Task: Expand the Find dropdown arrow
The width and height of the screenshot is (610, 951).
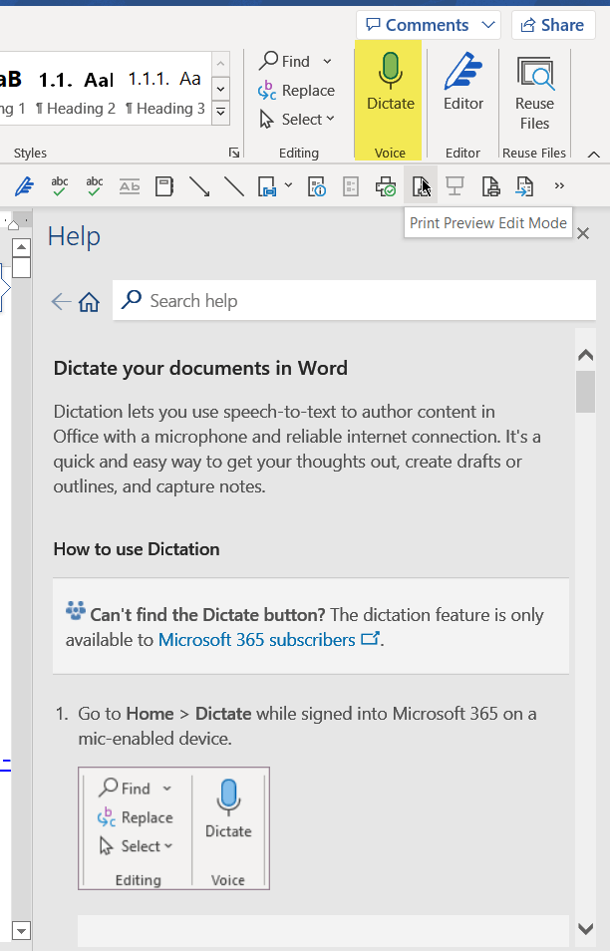Action: click(328, 61)
